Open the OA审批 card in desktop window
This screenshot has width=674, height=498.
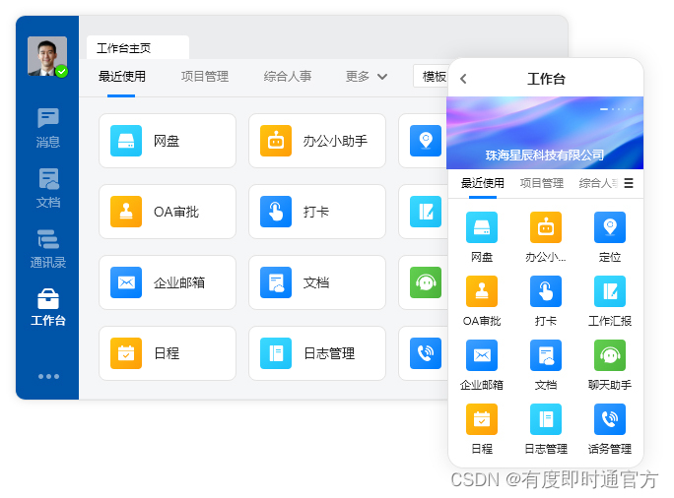pyautogui.click(x=168, y=212)
